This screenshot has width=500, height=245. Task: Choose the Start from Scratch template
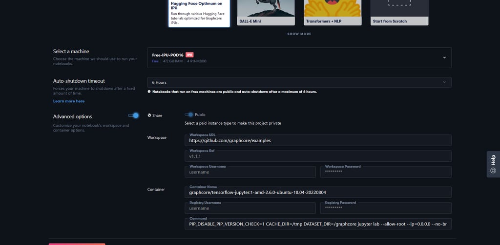(399, 12)
